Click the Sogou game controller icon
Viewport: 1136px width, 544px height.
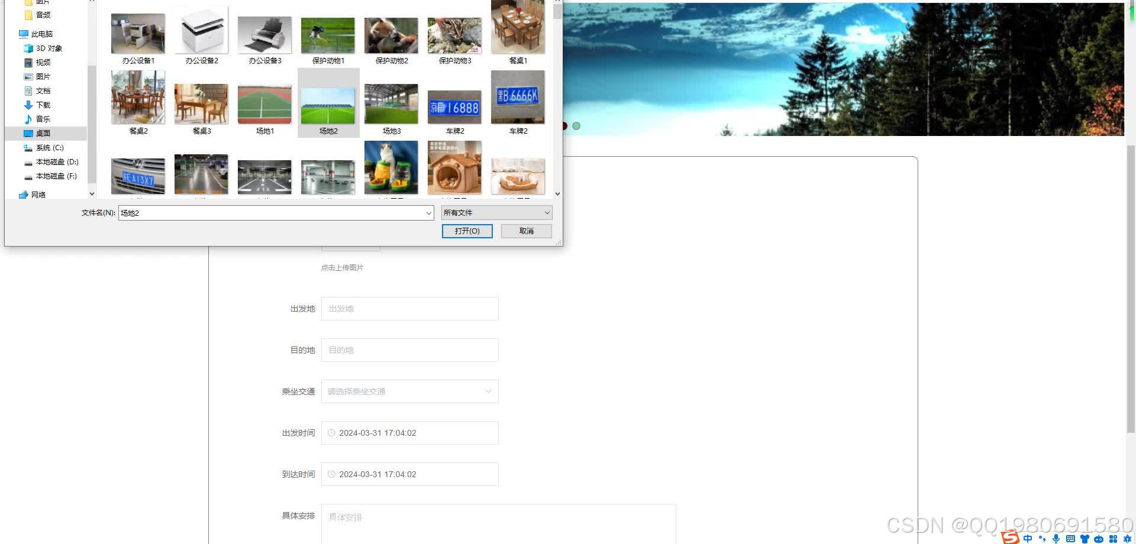1099,539
